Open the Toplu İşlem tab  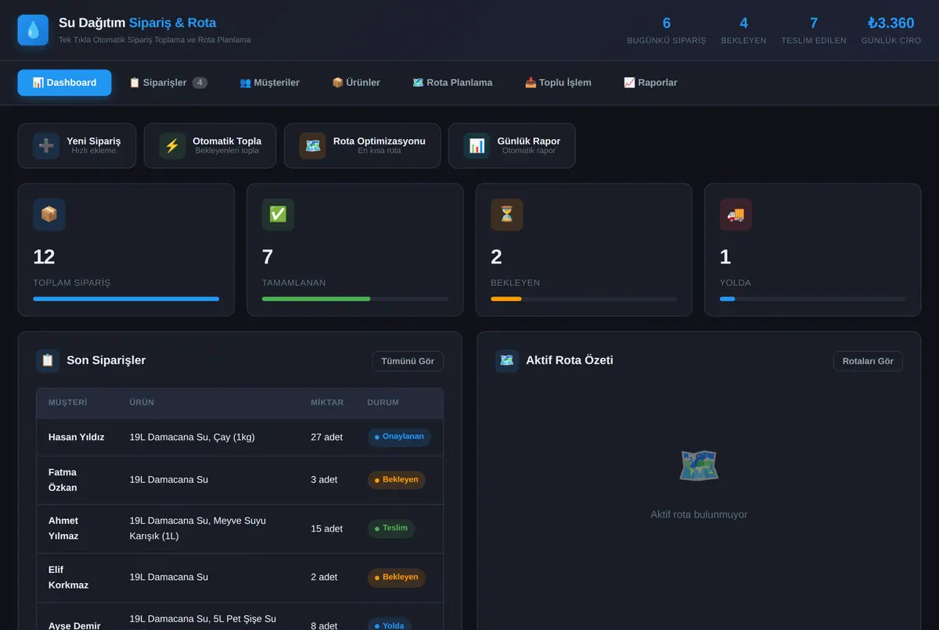point(558,82)
